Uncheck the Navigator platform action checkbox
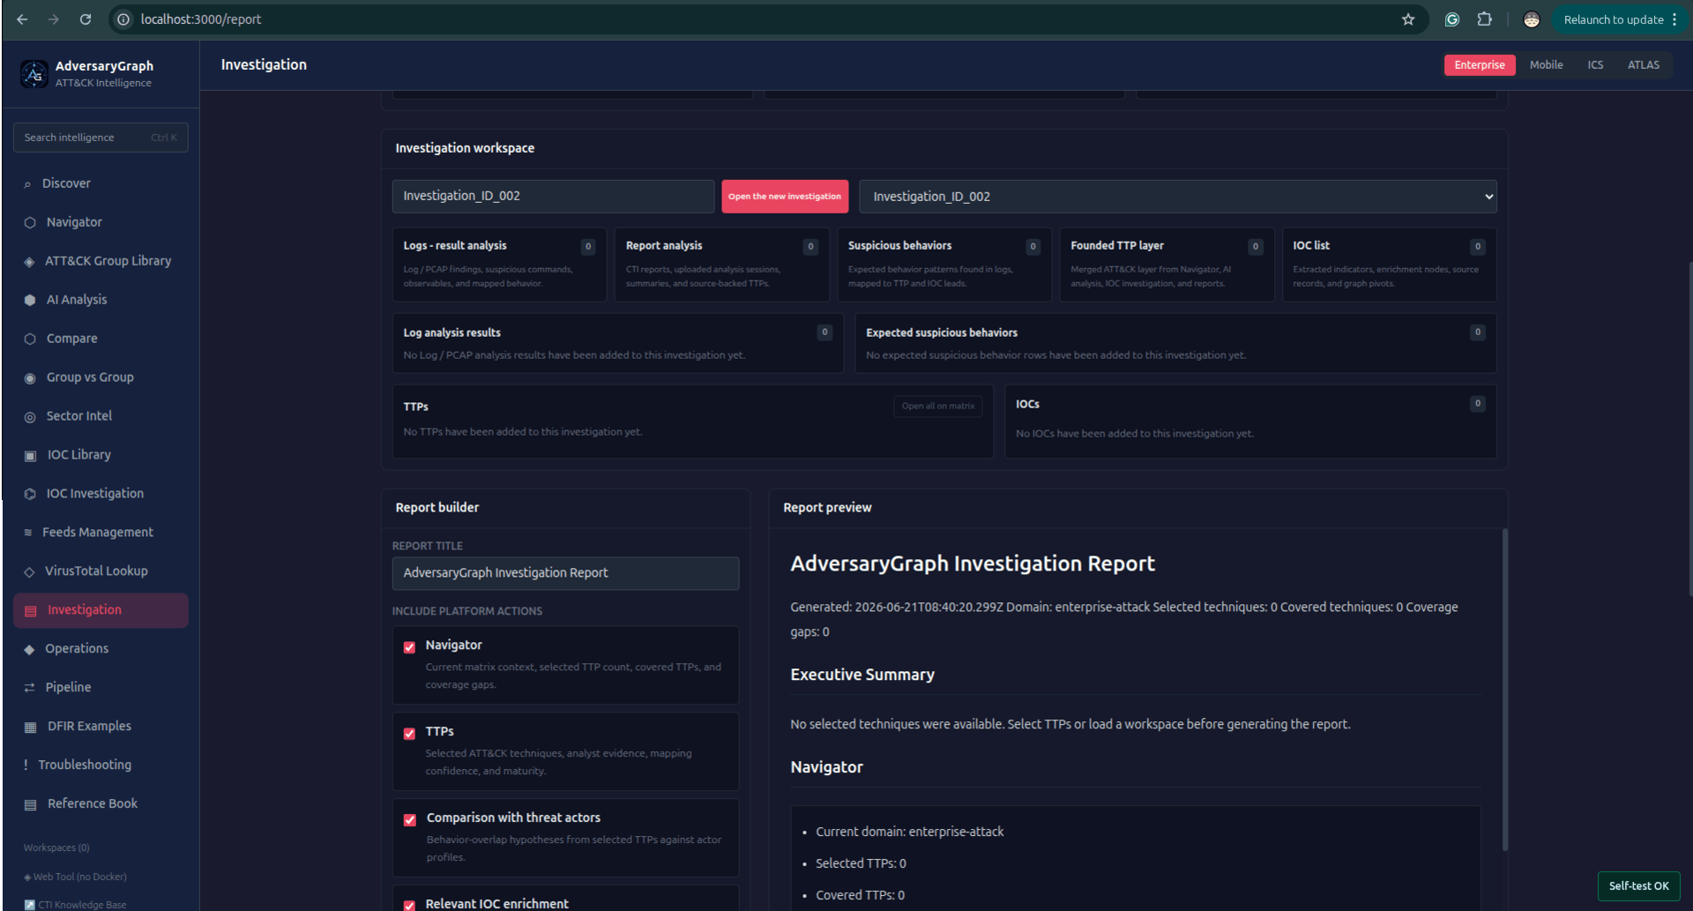The image size is (1693, 911). (x=409, y=647)
